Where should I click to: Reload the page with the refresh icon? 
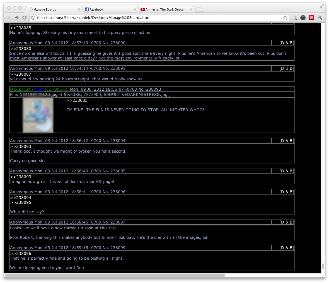(x=25, y=18)
